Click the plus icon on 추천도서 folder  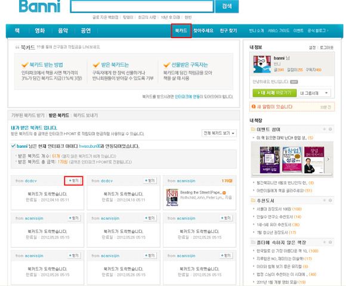tap(325, 200)
